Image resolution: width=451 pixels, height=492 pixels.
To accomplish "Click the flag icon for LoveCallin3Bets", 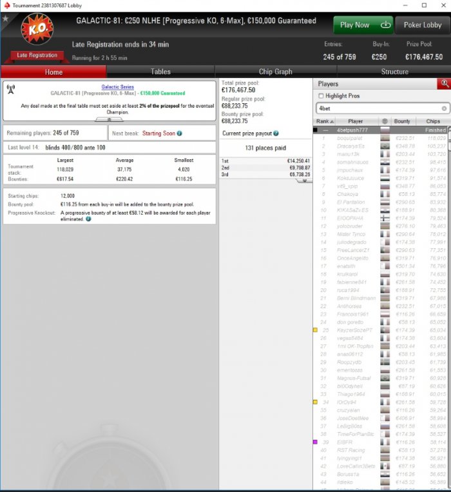I will coord(385,466).
